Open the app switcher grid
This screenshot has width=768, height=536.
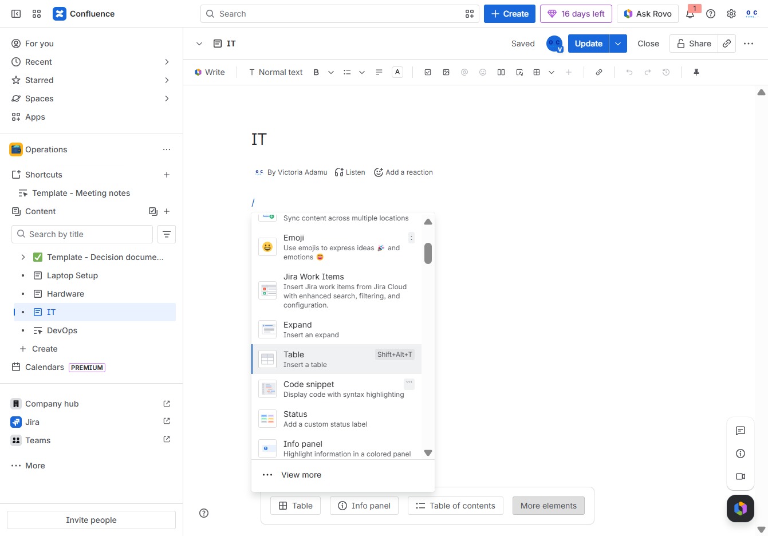tap(37, 14)
